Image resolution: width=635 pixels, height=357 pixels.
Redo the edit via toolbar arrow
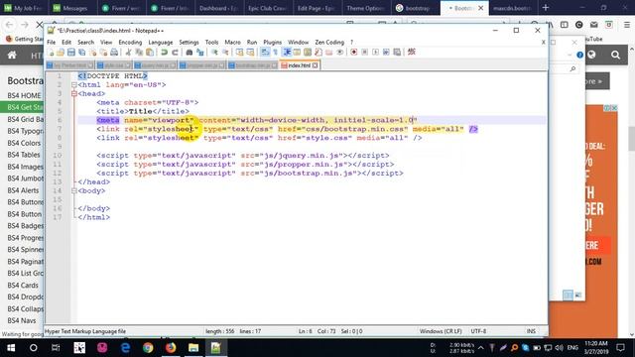tap(175, 52)
